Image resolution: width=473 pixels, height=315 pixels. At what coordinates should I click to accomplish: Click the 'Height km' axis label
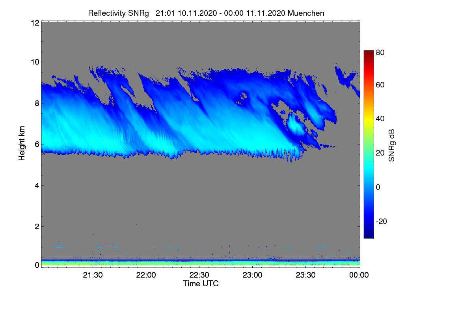pos(22,143)
